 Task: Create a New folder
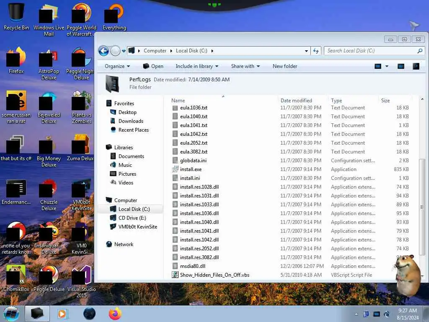point(285,66)
